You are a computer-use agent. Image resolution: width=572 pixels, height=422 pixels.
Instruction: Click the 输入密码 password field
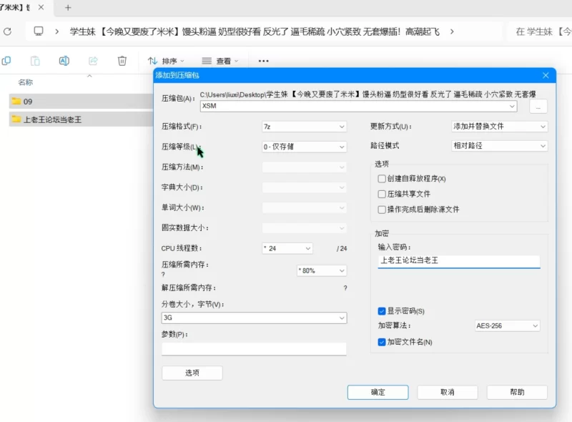point(459,261)
